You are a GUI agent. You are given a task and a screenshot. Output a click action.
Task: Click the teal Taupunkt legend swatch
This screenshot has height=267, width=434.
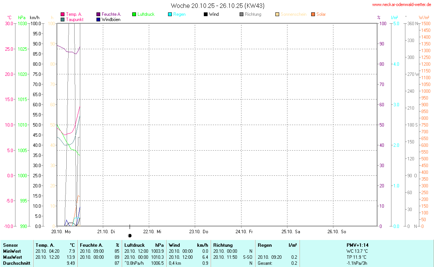[63, 19]
